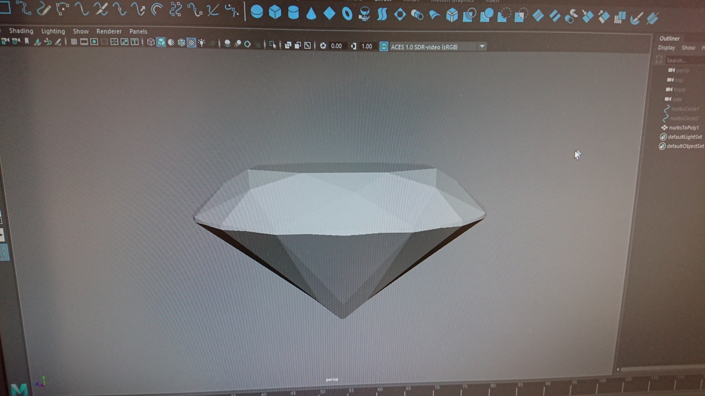The image size is (705, 396).
Task: Toggle the exposure control icon
Action: [323, 46]
